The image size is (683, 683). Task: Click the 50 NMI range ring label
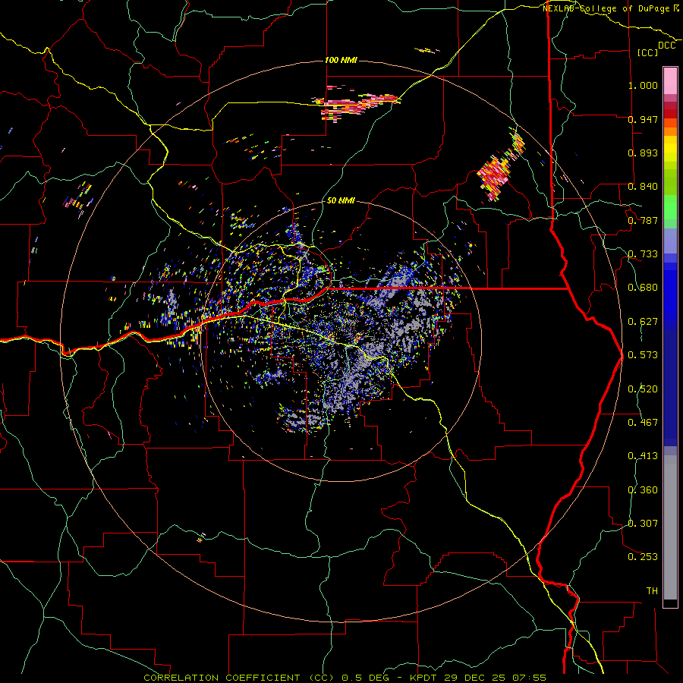click(341, 200)
